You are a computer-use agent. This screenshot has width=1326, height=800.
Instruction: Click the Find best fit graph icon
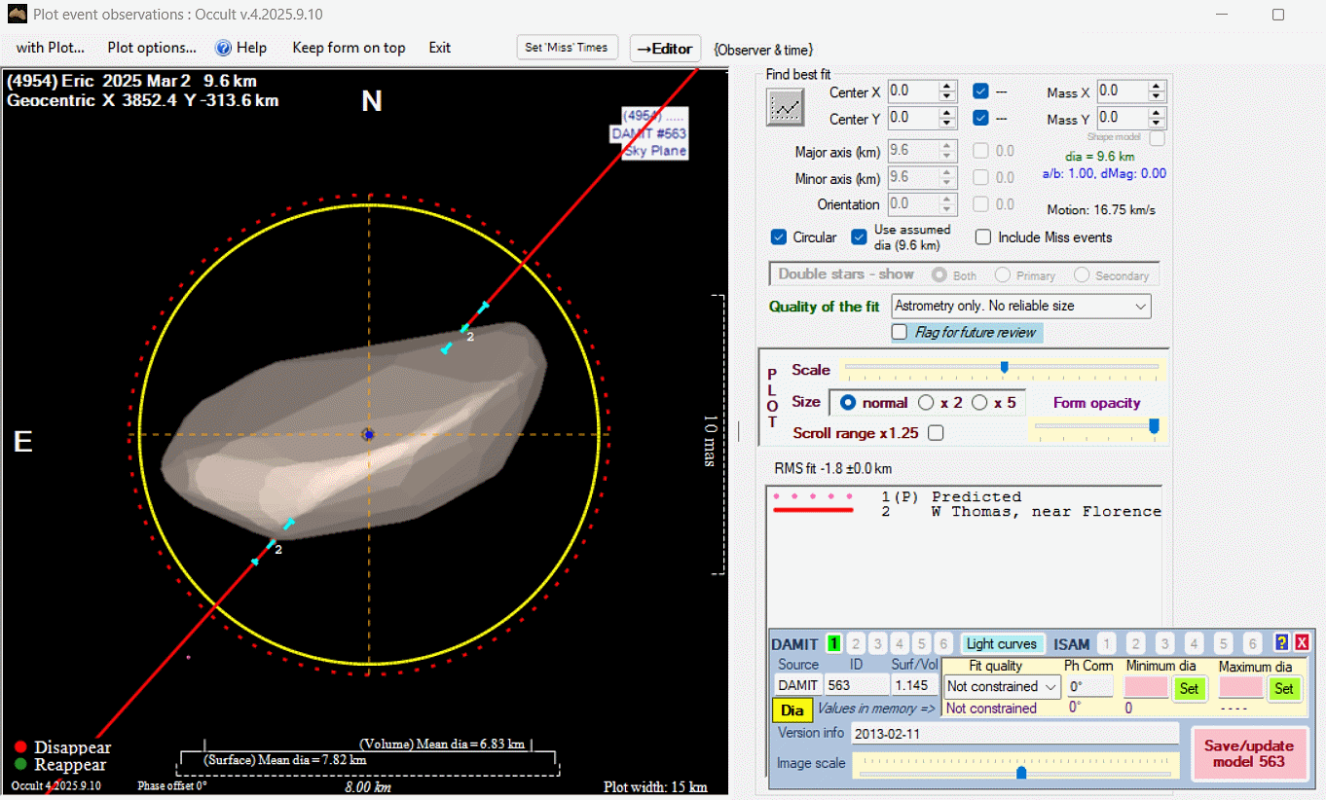(x=786, y=106)
